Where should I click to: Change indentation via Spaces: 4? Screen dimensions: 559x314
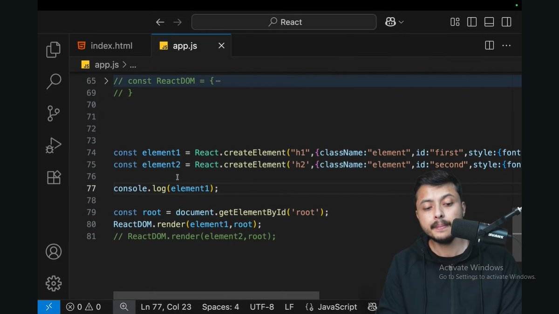click(x=220, y=307)
